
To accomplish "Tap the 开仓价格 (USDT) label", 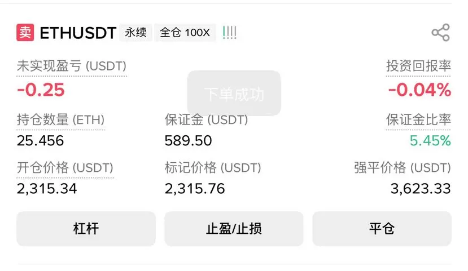I will [65, 167].
